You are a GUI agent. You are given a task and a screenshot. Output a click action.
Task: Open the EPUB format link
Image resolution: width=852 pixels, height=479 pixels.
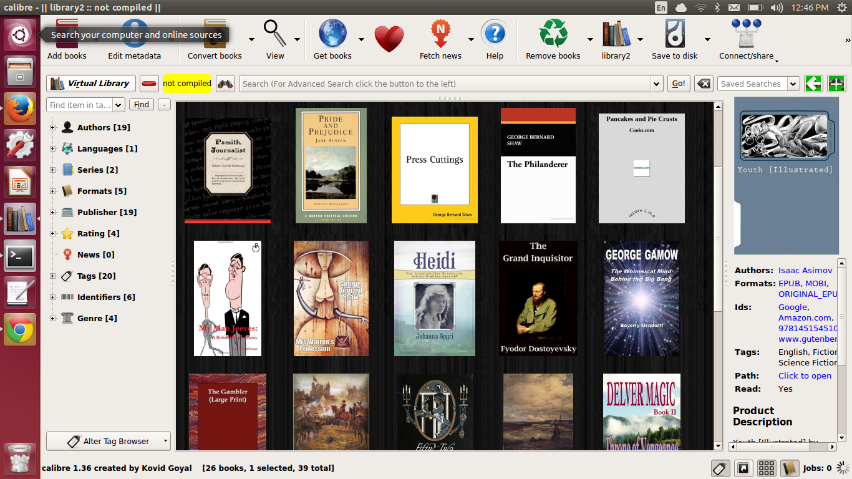[x=789, y=284]
